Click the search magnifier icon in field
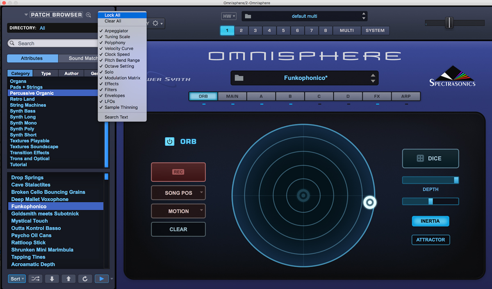The width and height of the screenshot is (492, 289). [x=13, y=43]
